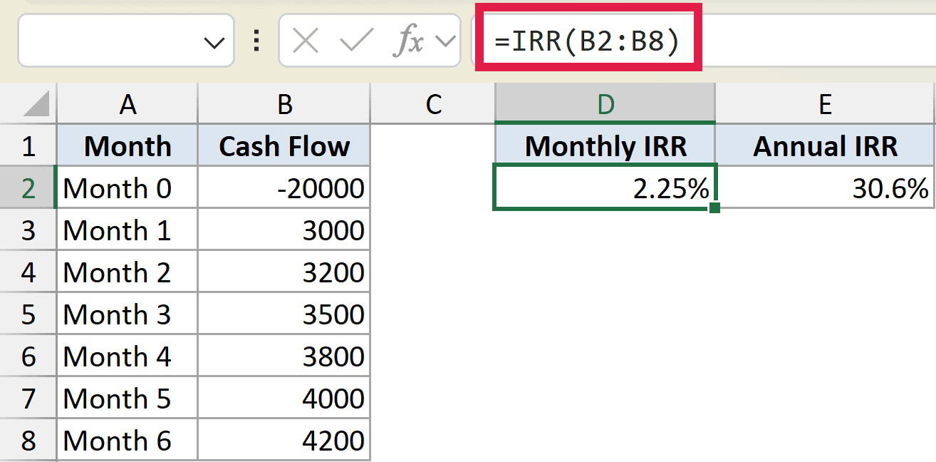Click cell containing 'Month 4'
The height and width of the screenshot is (462, 936).
pos(128,356)
